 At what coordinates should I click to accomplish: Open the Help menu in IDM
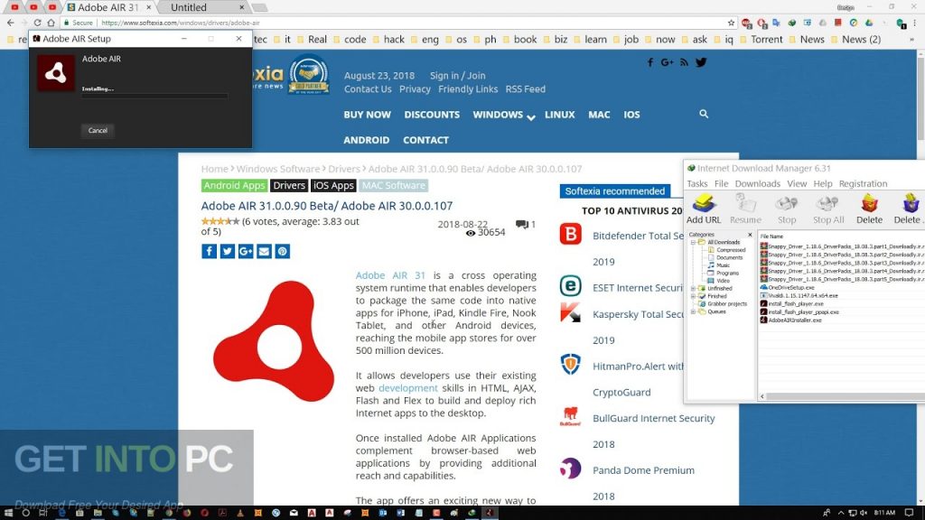[822, 183]
